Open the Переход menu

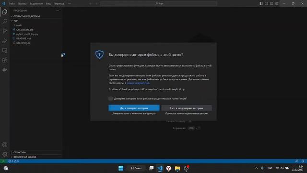pyautogui.click(x=59, y=3)
